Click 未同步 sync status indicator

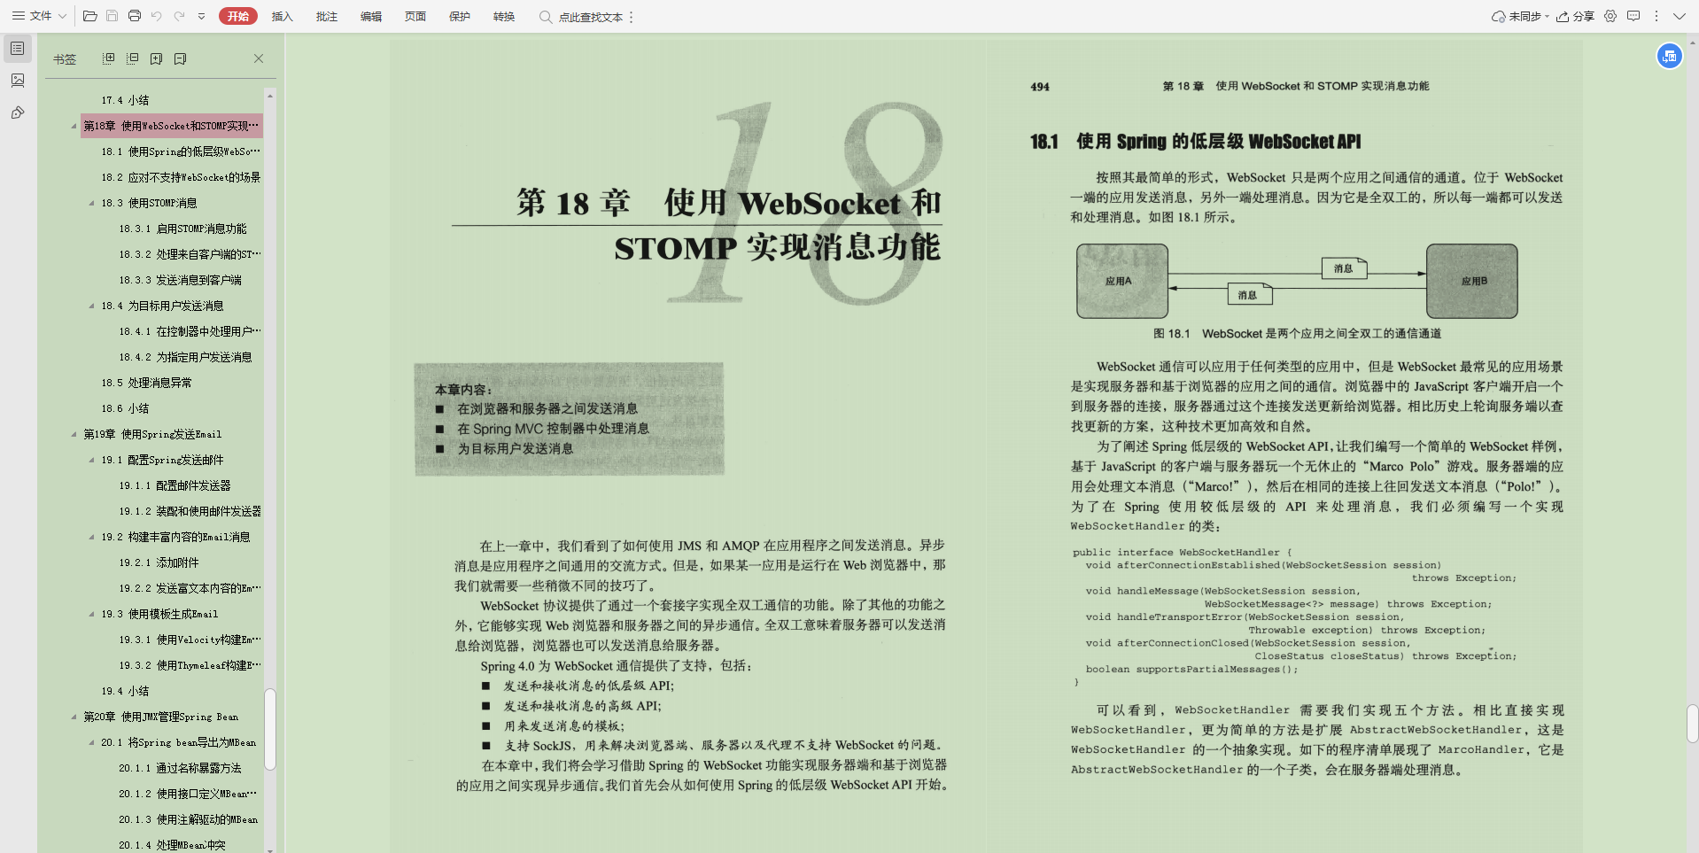(1517, 16)
